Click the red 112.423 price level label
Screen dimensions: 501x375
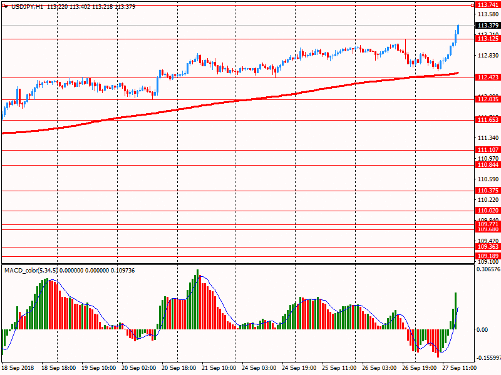488,77
